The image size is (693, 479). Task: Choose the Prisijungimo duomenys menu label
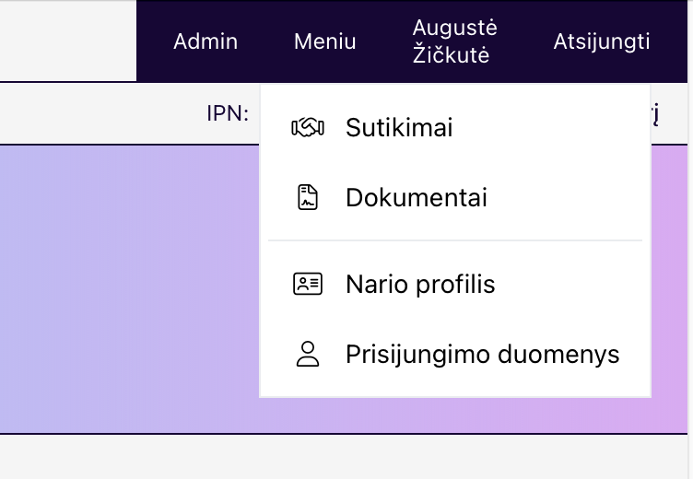click(x=482, y=354)
